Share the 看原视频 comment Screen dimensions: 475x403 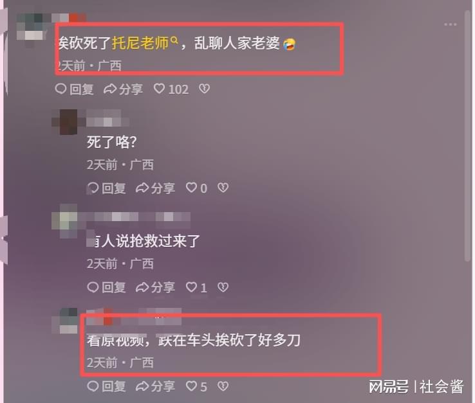point(155,386)
